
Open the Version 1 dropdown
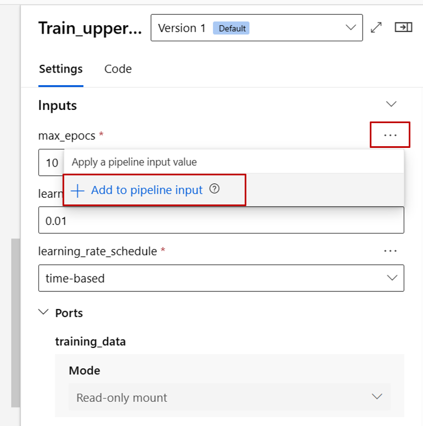click(x=257, y=27)
